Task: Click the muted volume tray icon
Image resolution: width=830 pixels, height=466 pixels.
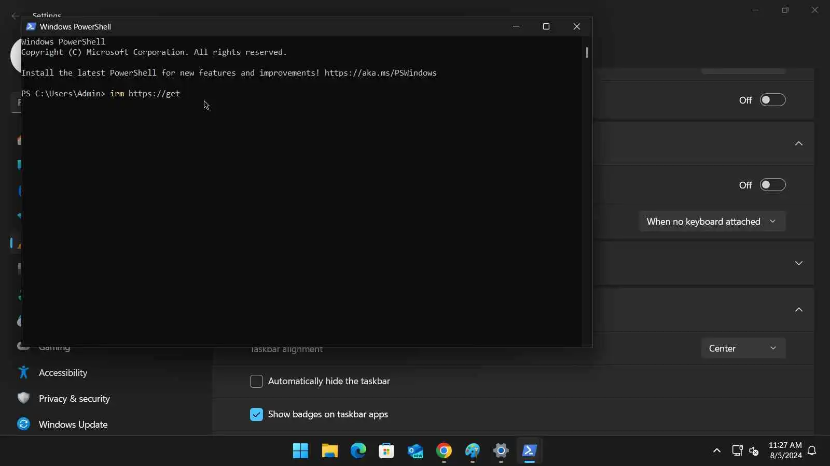Action: [x=754, y=450]
